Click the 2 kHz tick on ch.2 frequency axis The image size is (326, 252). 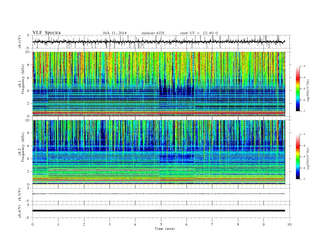pyautogui.click(x=29, y=172)
